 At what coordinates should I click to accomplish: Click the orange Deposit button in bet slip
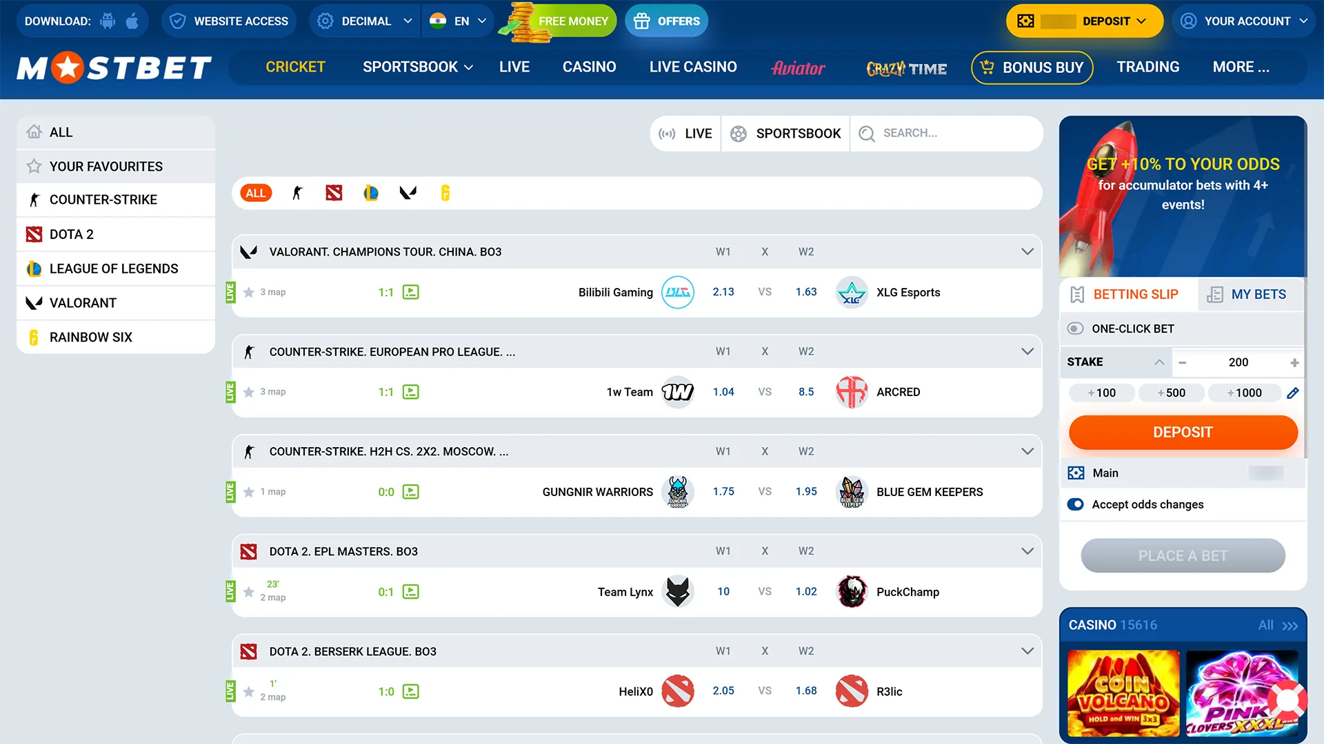click(1183, 433)
